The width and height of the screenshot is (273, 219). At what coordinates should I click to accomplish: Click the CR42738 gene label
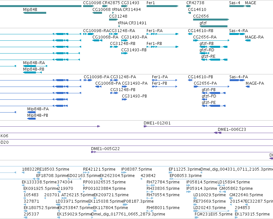[195, 3]
